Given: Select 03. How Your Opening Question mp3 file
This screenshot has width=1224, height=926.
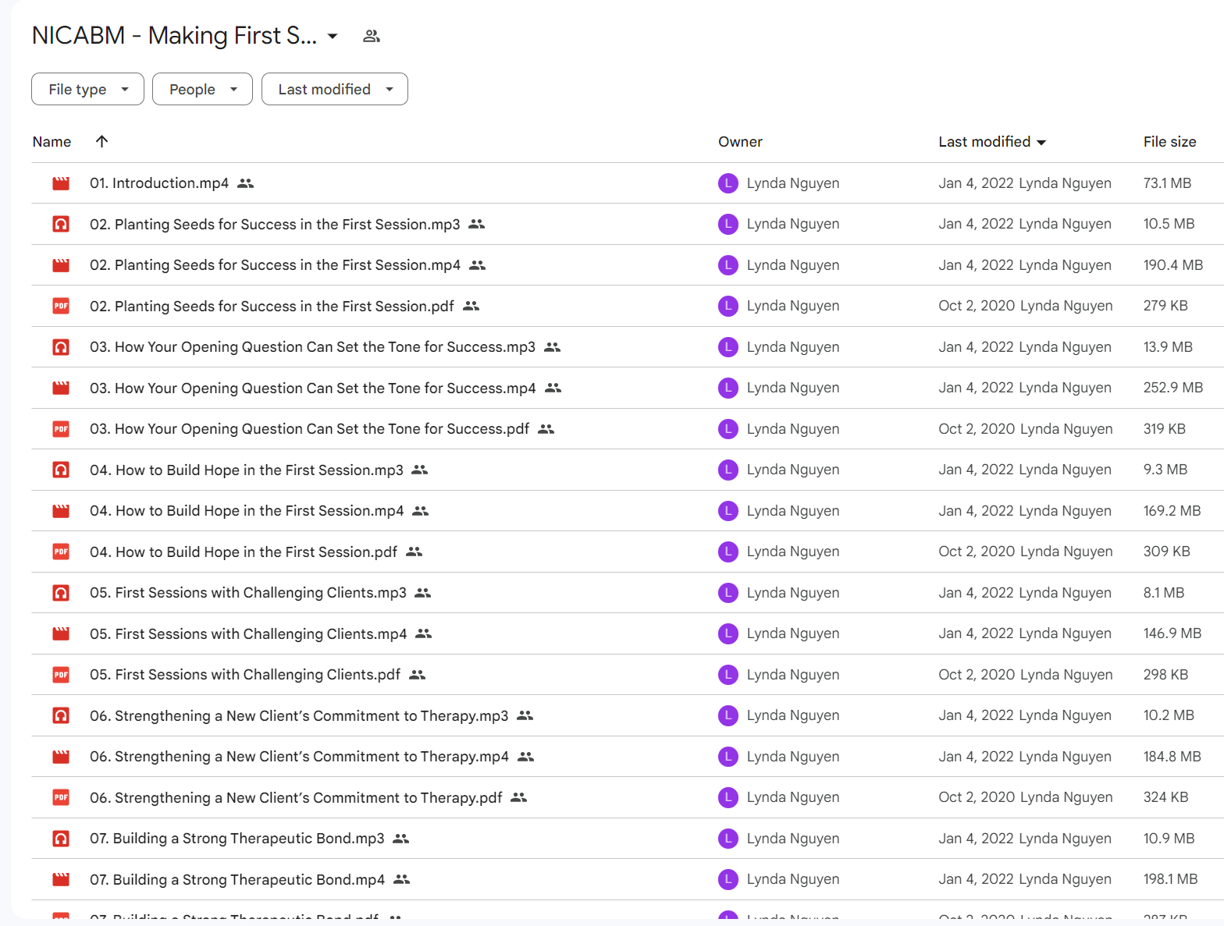Looking at the screenshot, I should [312, 347].
